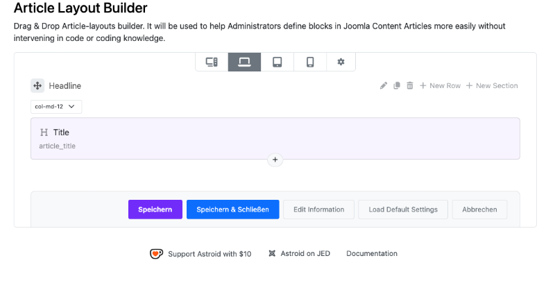Add a New Row
This screenshot has height=281, width=555.
[x=440, y=85]
